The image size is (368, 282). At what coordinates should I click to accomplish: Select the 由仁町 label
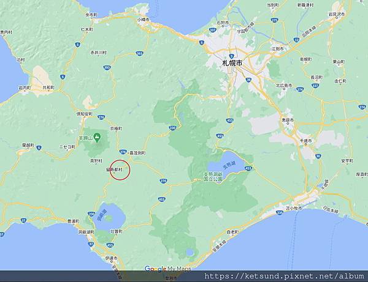click(x=340, y=81)
